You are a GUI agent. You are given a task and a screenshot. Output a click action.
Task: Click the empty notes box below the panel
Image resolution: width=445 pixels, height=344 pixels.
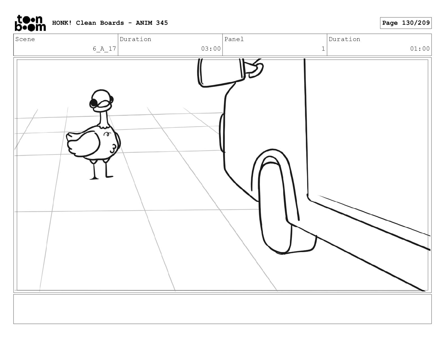[222, 309]
